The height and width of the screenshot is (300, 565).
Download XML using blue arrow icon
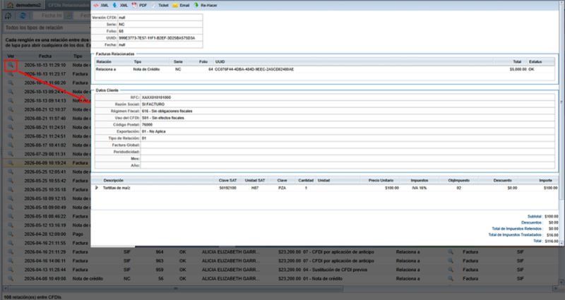point(120,6)
